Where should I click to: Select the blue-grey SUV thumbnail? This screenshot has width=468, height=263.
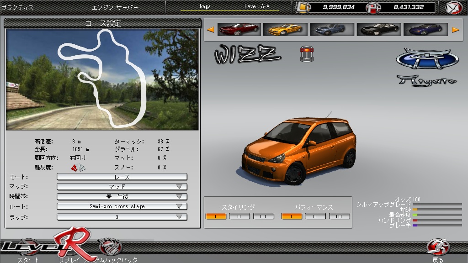(x=332, y=29)
